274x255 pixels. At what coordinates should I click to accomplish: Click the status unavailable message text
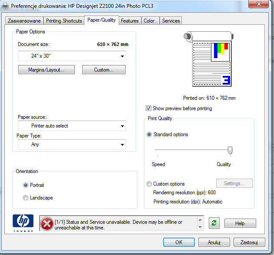[x=118, y=225]
